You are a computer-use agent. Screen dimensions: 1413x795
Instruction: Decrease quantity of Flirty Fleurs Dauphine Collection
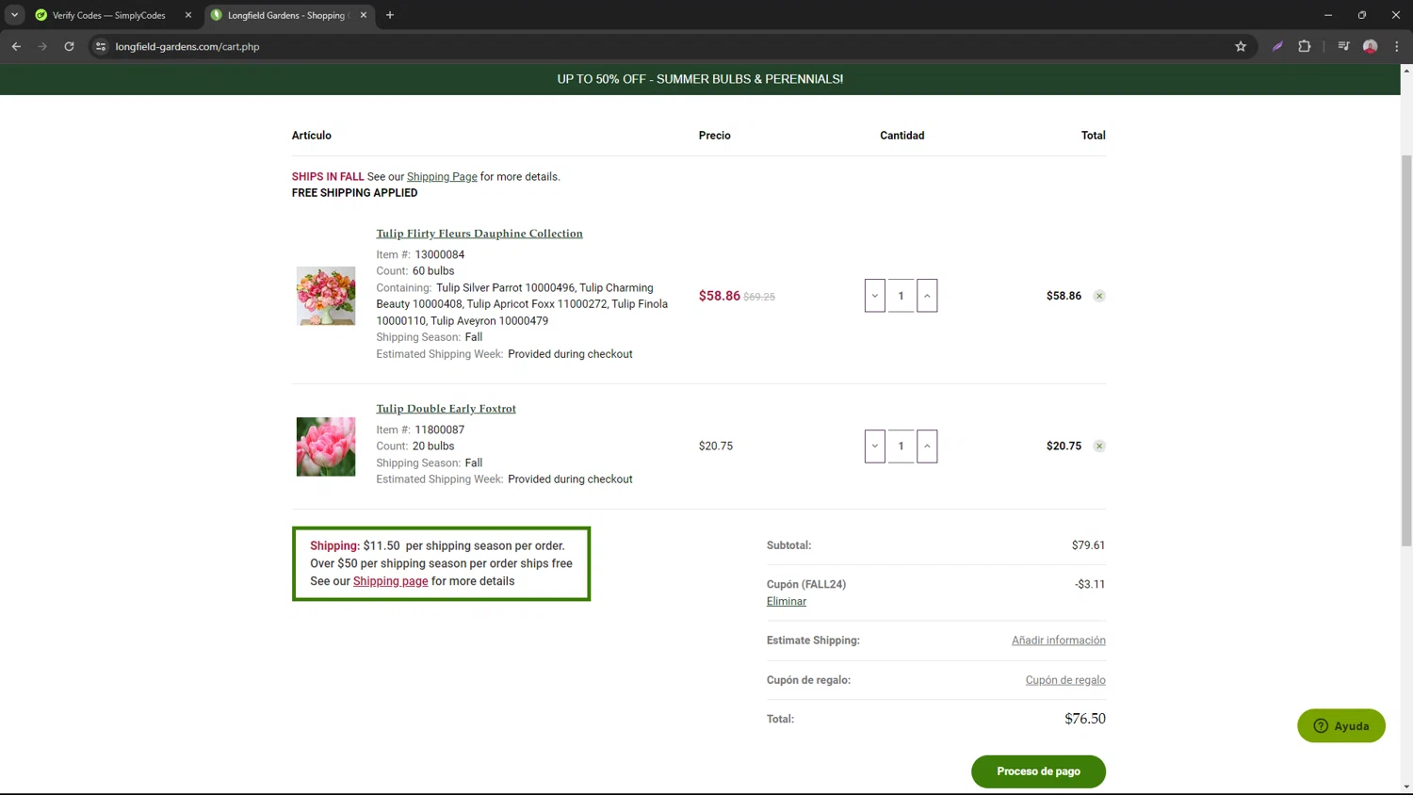pos(875,296)
